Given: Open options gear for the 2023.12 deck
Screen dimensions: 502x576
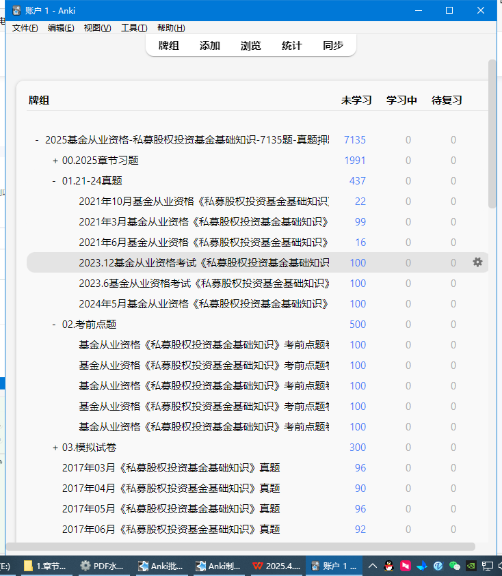Looking at the screenshot, I should (477, 262).
